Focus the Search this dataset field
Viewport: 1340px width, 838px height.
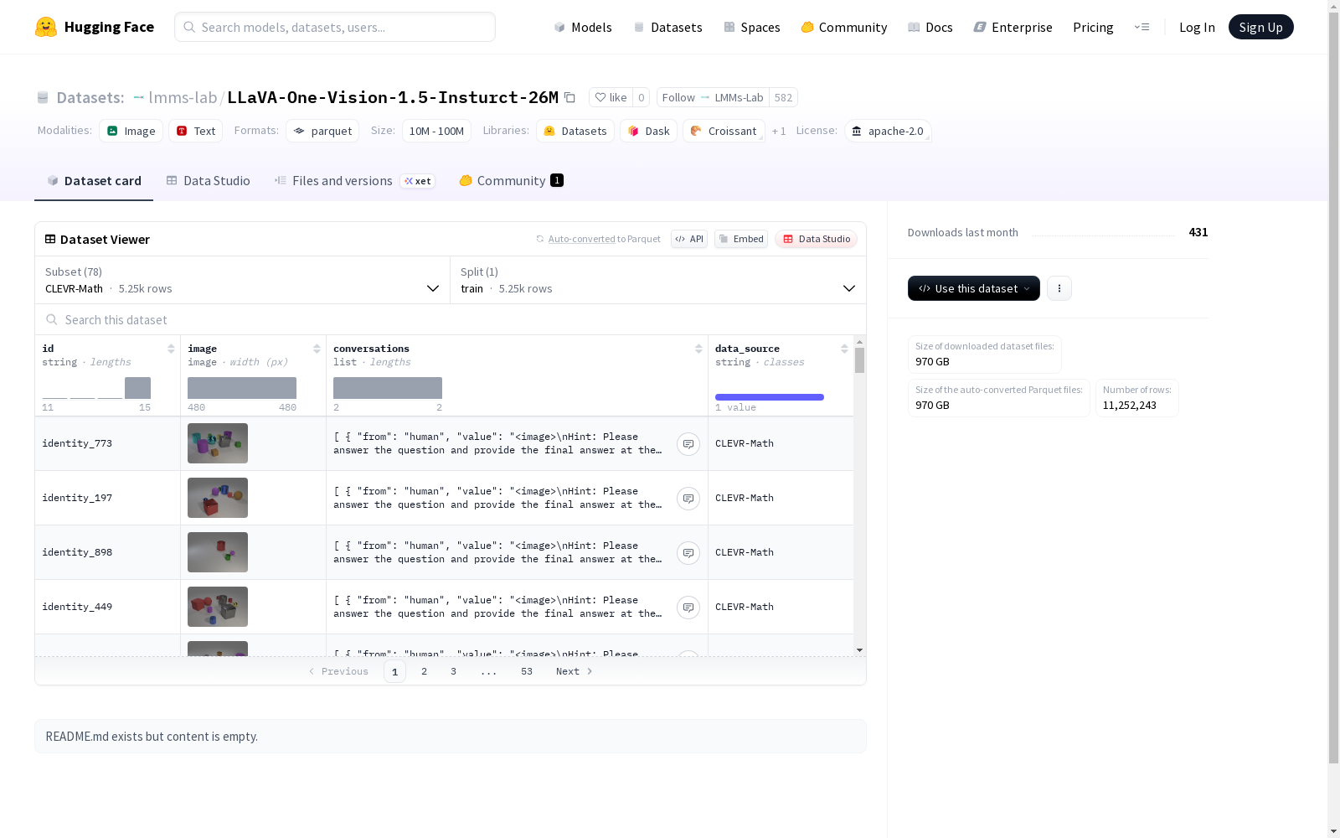451,319
